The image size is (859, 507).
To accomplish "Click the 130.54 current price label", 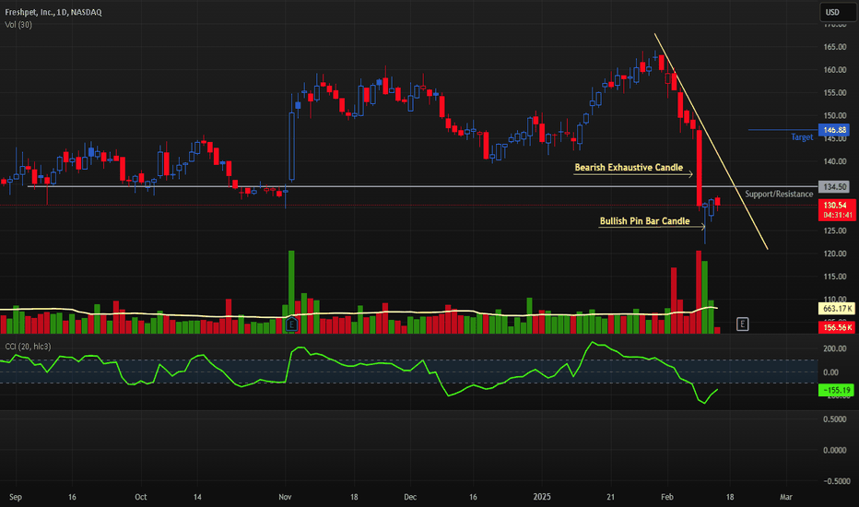I will 837,210.
